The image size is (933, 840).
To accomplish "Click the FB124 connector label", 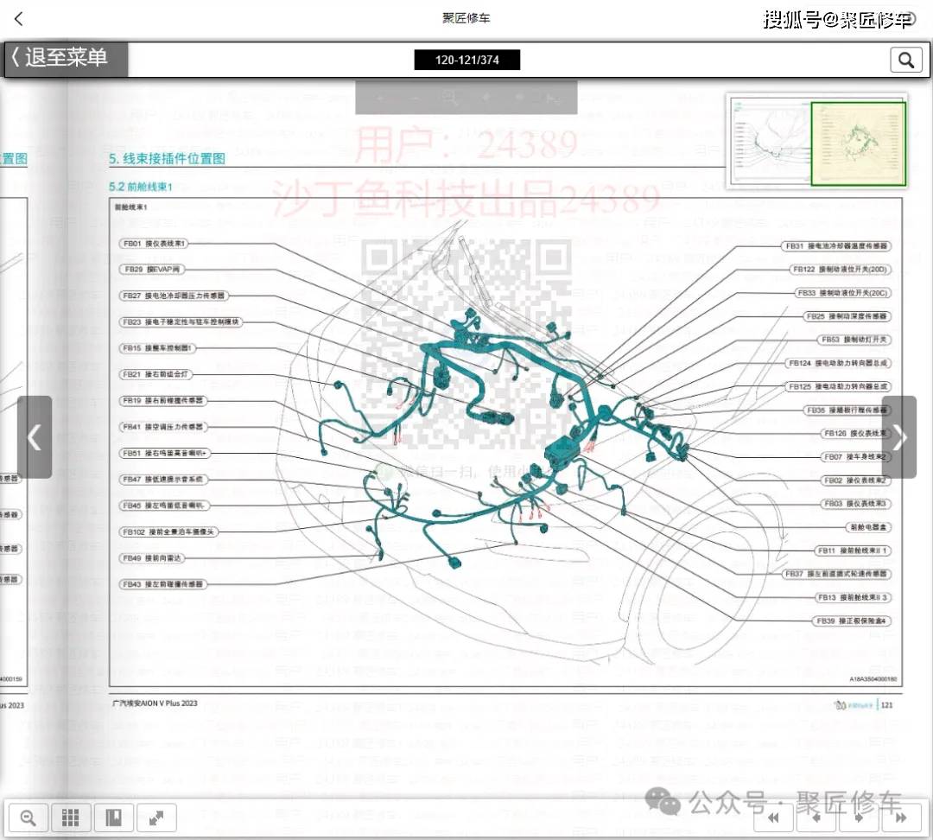I will point(838,363).
